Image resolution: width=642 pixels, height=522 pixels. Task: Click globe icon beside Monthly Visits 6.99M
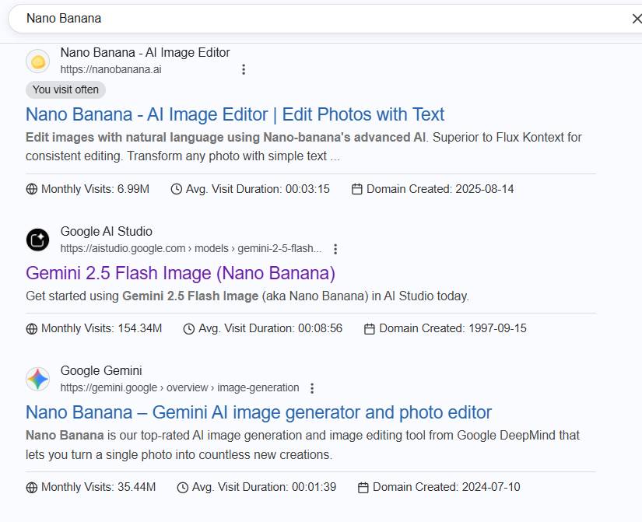32,189
